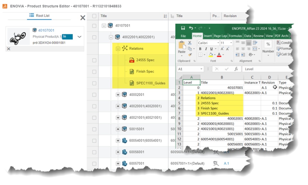Screen dimensions: 308x185
Task: Click the Increase Indent icon
Action: [x=243, y=55]
